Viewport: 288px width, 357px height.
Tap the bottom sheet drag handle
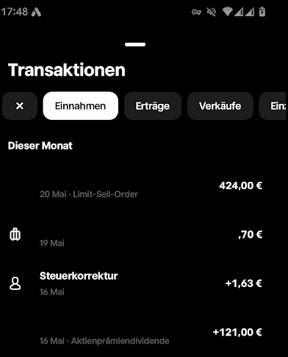point(135,44)
